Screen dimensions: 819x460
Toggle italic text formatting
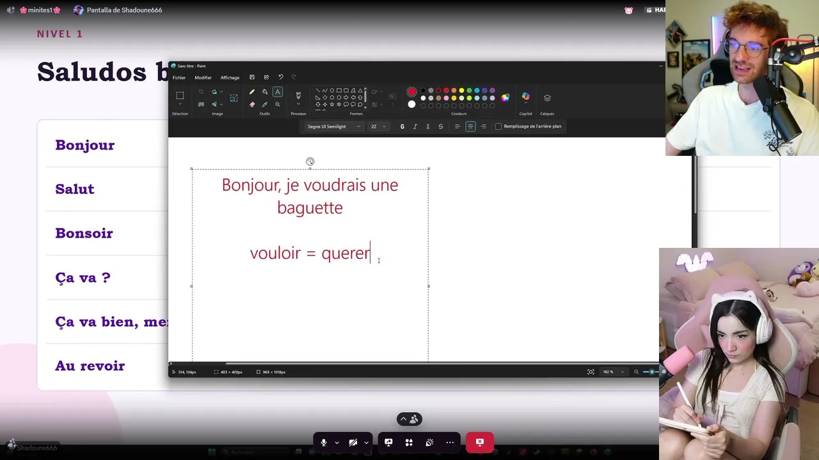[x=415, y=126]
